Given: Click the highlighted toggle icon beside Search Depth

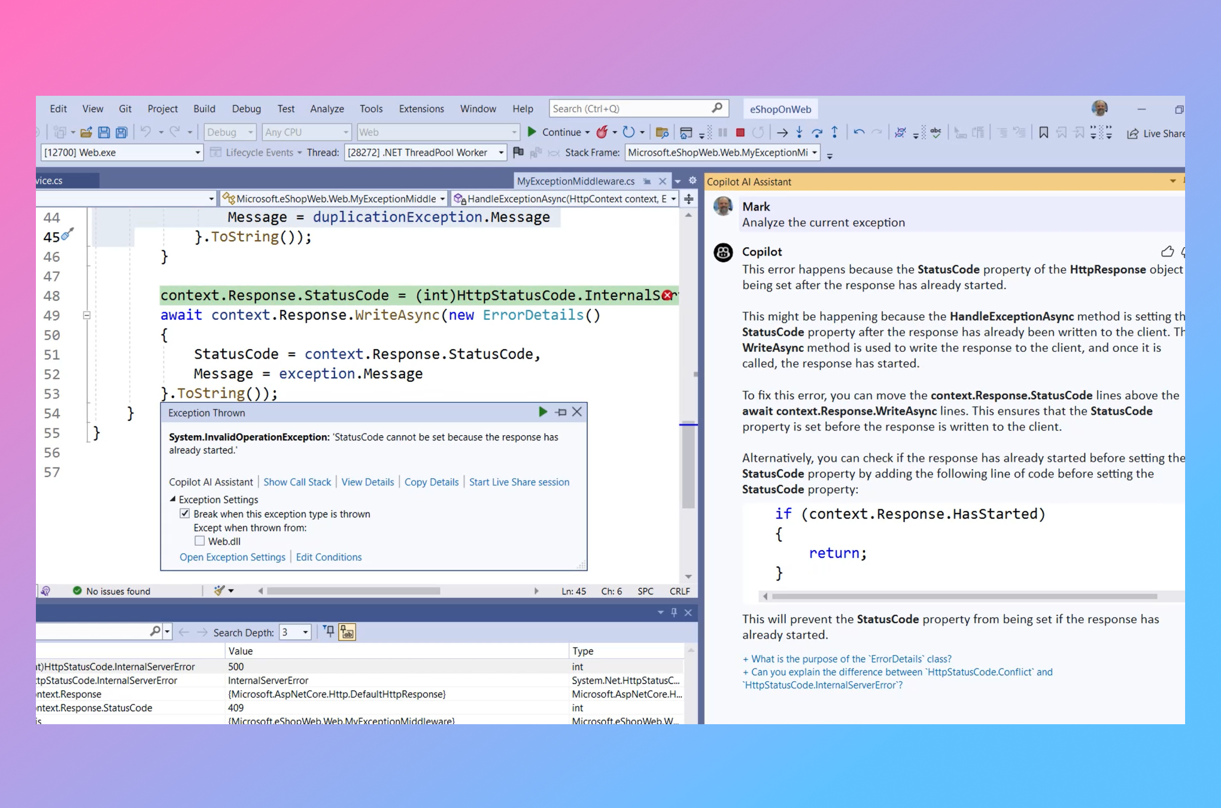Looking at the screenshot, I should 347,632.
